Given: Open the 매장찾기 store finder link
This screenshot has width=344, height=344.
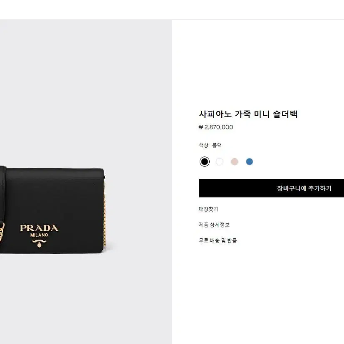Looking at the screenshot, I should (x=208, y=209).
